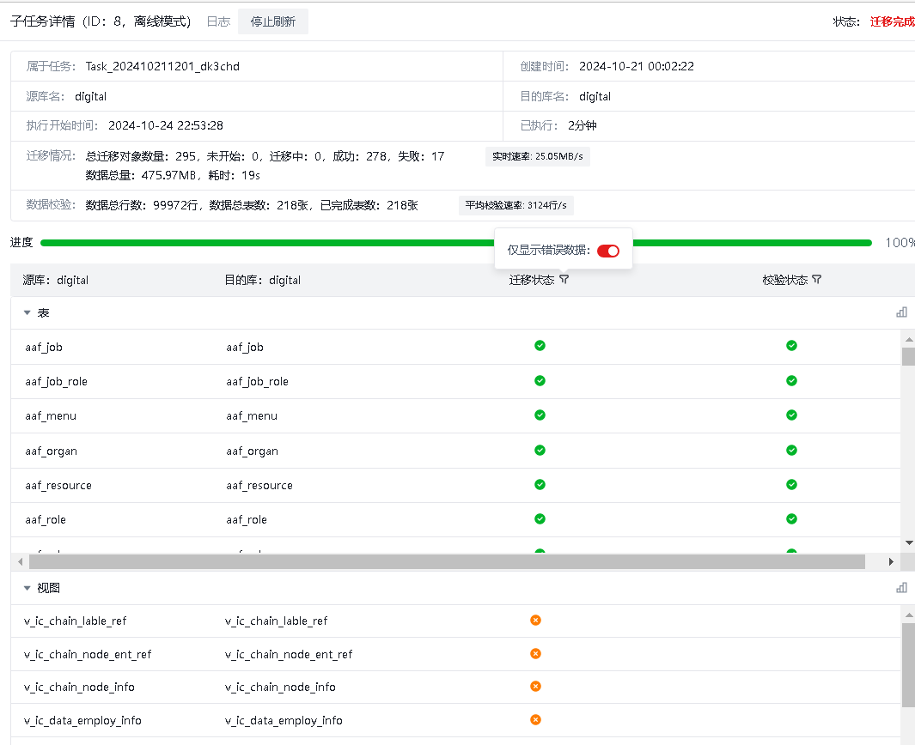
Task: Click task name Task_202410211201_dk3chd
Action: point(162,66)
